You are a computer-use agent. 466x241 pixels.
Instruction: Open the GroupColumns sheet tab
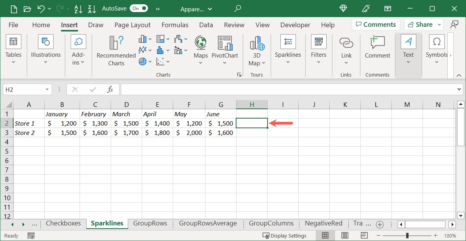pos(271,224)
